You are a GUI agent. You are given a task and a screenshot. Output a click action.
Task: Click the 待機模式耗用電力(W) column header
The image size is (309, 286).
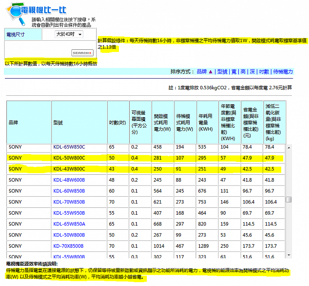coord(185,122)
